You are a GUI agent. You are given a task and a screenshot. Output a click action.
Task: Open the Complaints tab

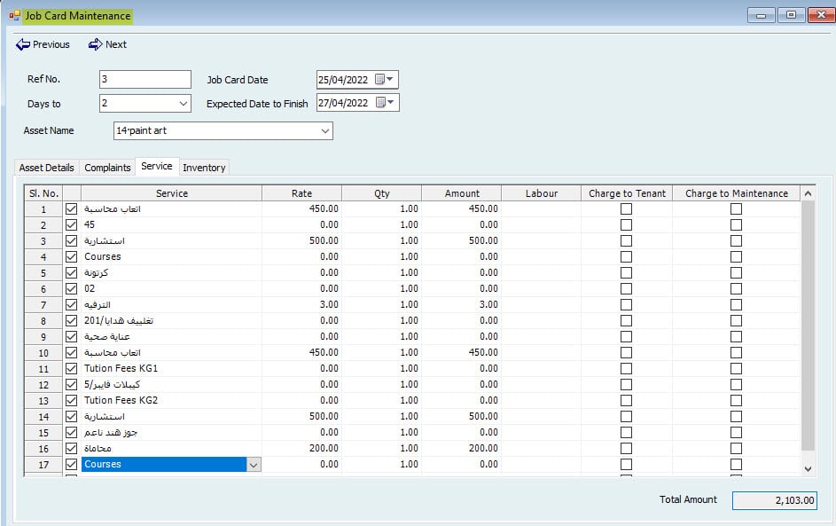108,168
